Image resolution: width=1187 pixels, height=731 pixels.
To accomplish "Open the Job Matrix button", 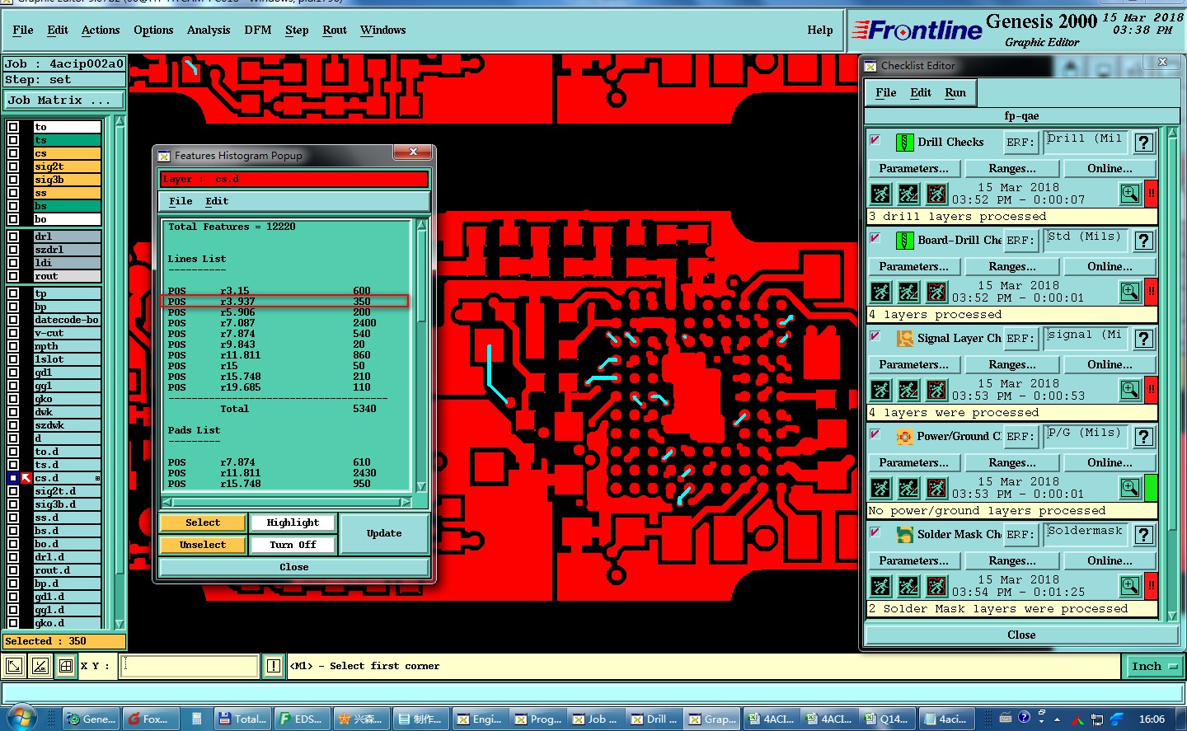I will click(63, 101).
